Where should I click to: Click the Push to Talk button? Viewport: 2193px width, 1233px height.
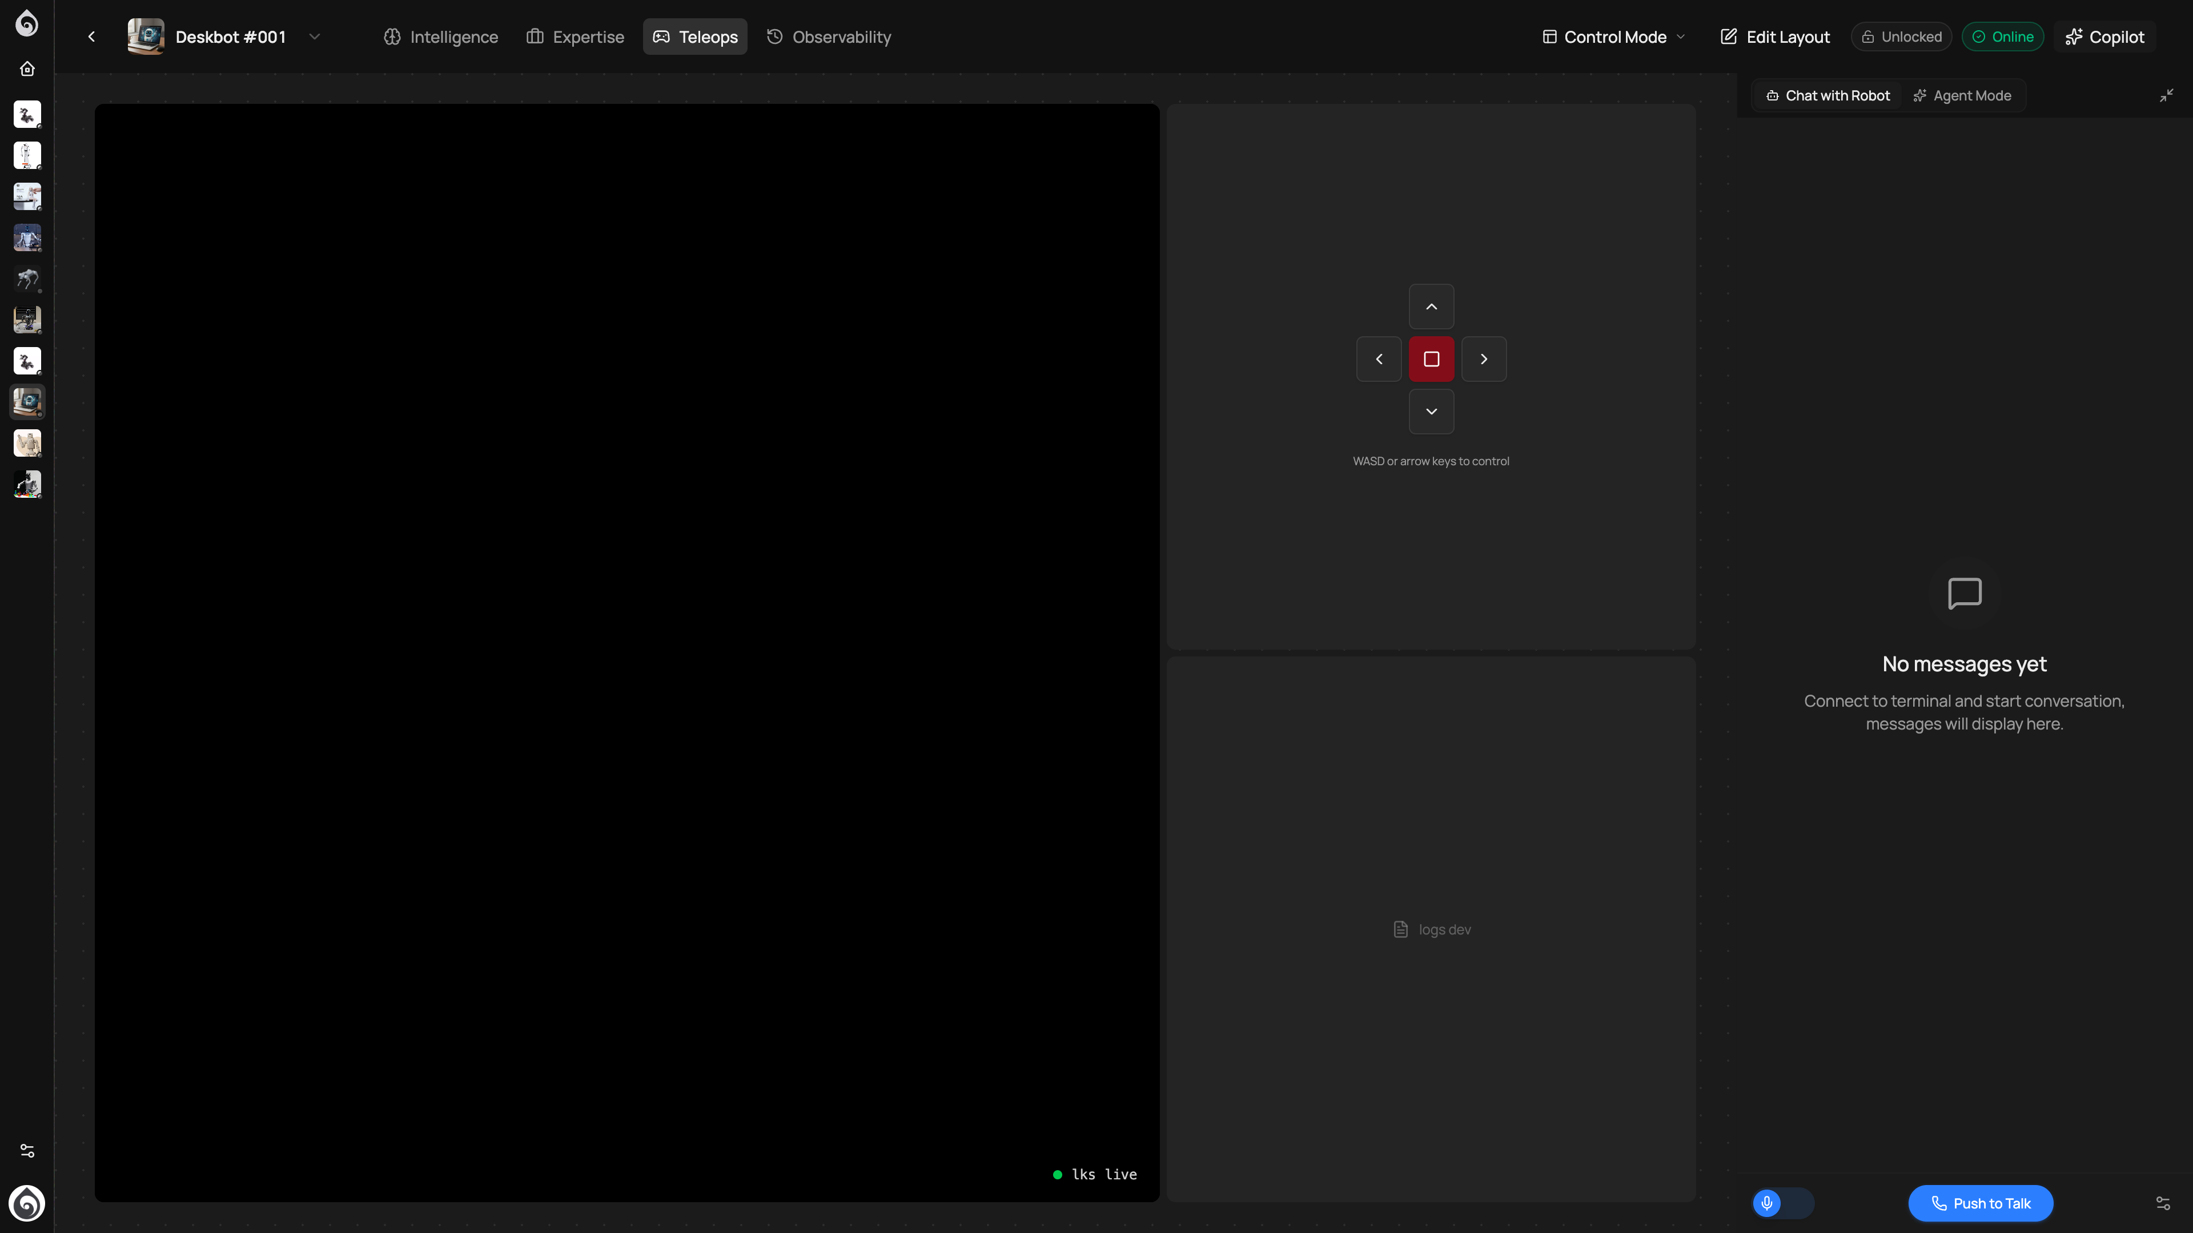pyautogui.click(x=1980, y=1202)
